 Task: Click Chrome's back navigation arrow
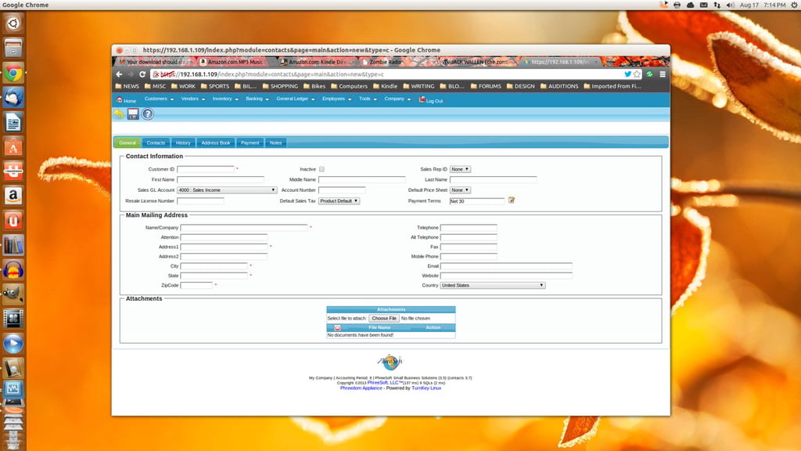point(119,74)
